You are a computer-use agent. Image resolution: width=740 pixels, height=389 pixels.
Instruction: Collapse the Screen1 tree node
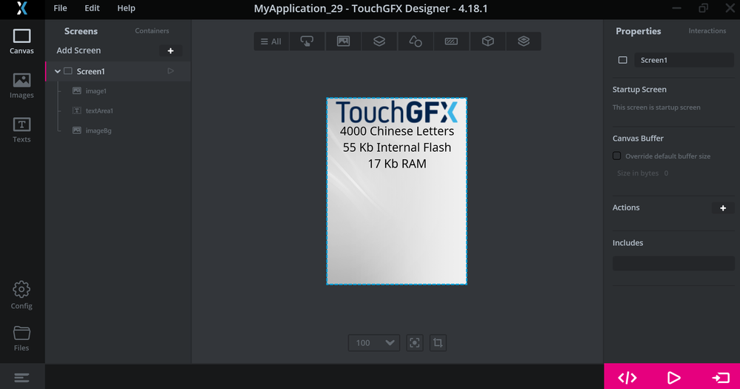(58, 71)
